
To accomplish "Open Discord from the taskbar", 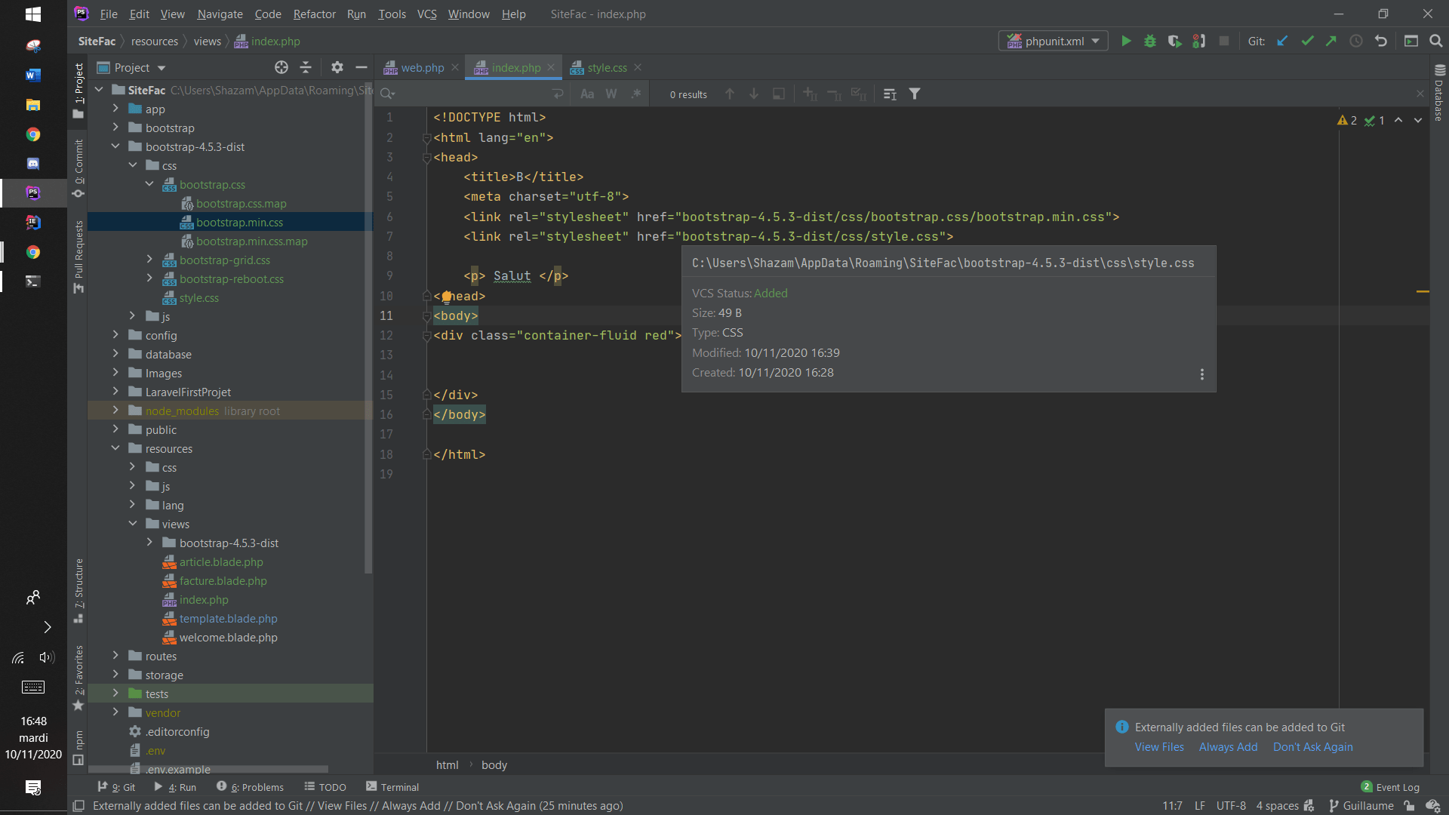I will (x=32, y=164).
